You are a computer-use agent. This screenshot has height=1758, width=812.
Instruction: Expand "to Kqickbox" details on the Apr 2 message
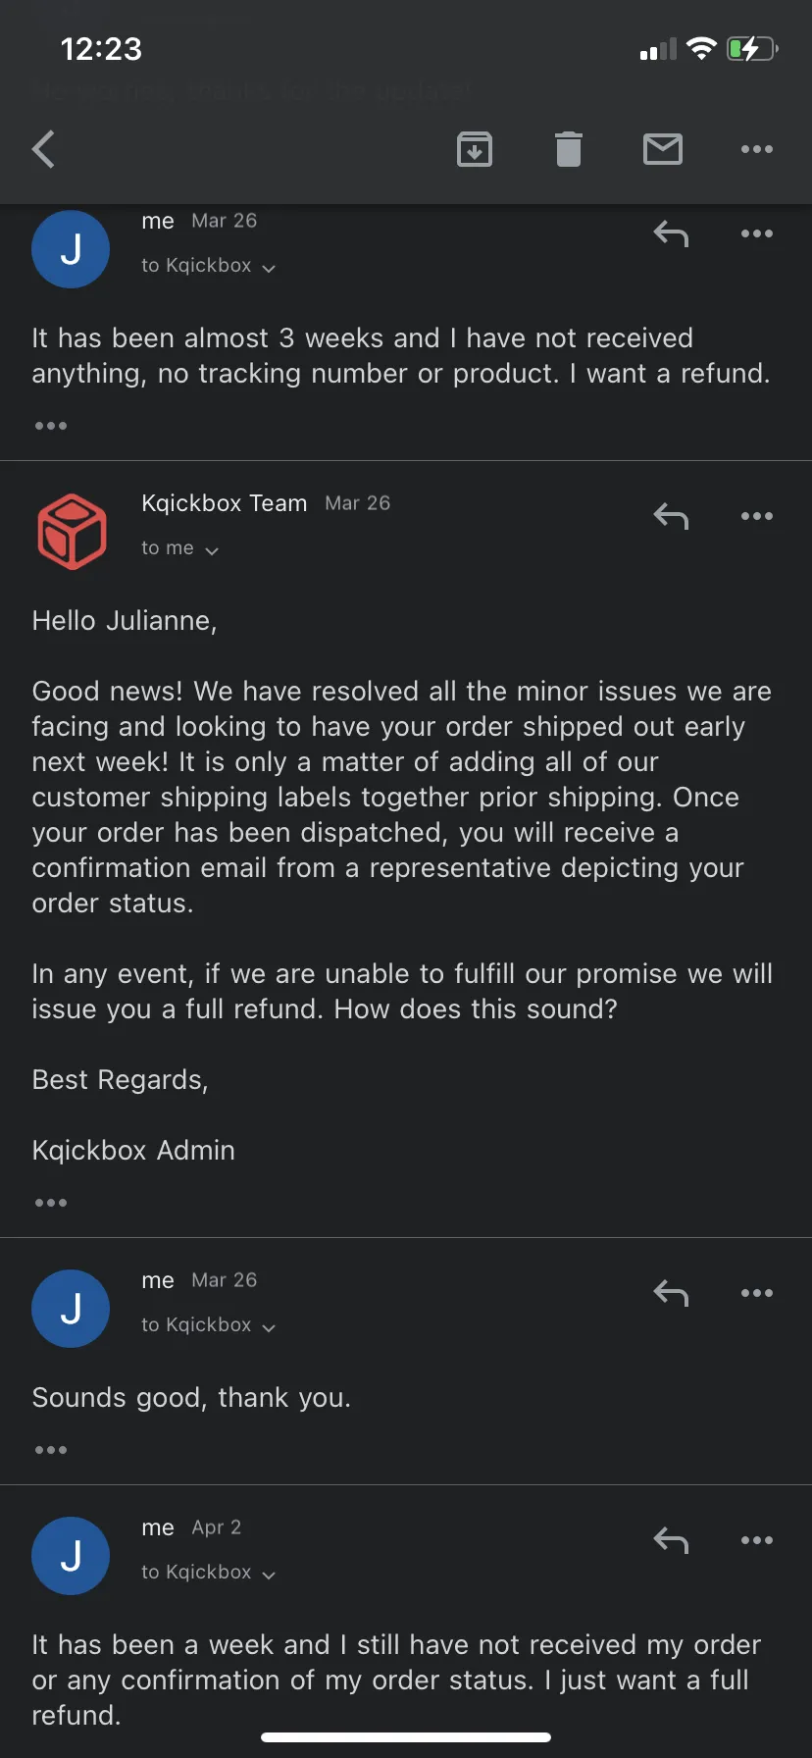pyautogui.click(x=208, y=1573)
